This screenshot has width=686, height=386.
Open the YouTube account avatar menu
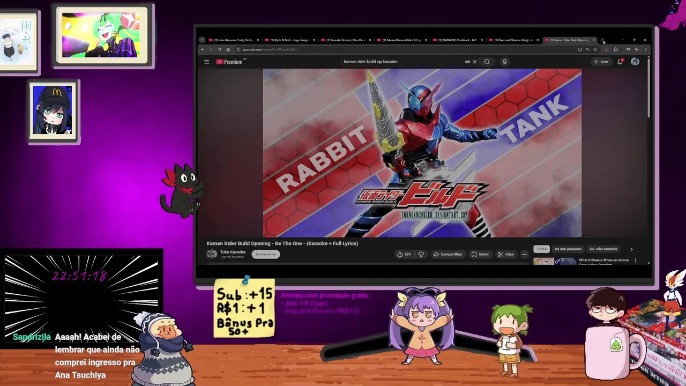coord(635,62)
